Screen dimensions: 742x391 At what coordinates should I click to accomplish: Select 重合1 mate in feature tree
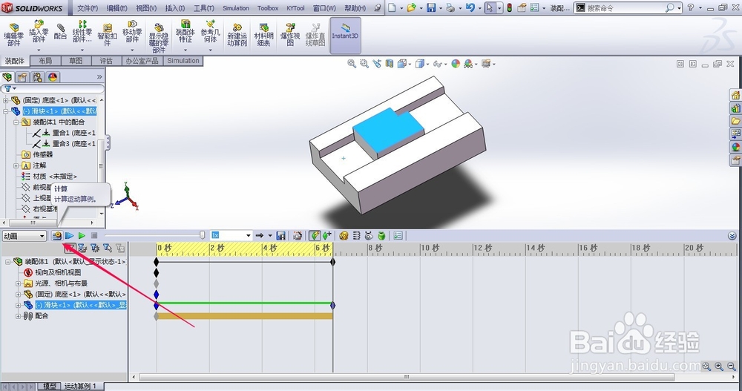(64, 133)
